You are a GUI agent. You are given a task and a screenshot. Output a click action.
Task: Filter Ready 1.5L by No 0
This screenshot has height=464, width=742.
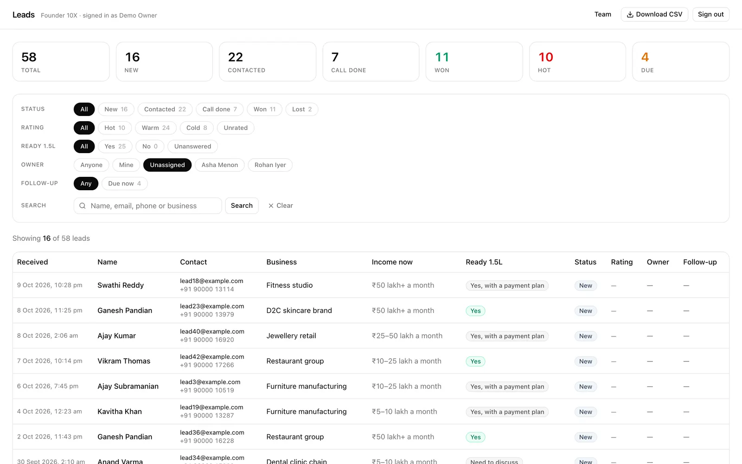[x=150, y=146]
